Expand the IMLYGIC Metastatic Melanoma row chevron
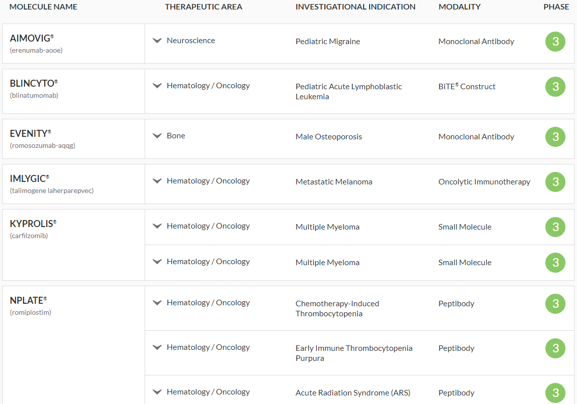 pyautogui.click(x=157, y=181)
